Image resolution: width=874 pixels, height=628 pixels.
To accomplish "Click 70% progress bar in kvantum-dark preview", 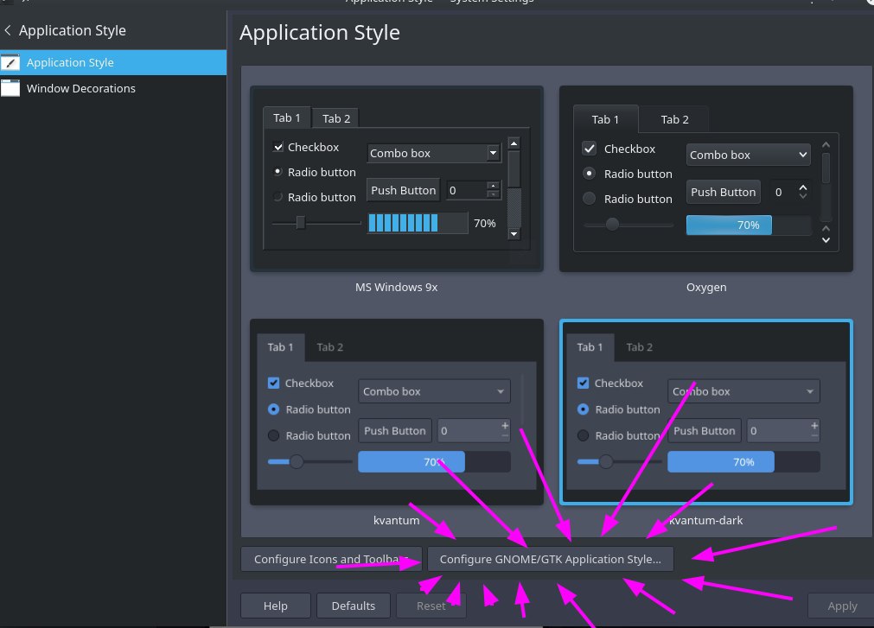I will tap(743, 462).
